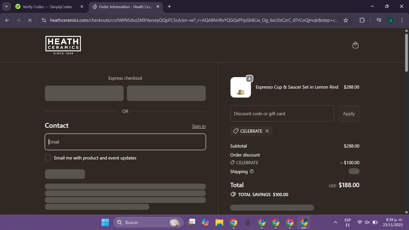
Task: Open the Wi-Fi network tray icon
Action: 360,223
